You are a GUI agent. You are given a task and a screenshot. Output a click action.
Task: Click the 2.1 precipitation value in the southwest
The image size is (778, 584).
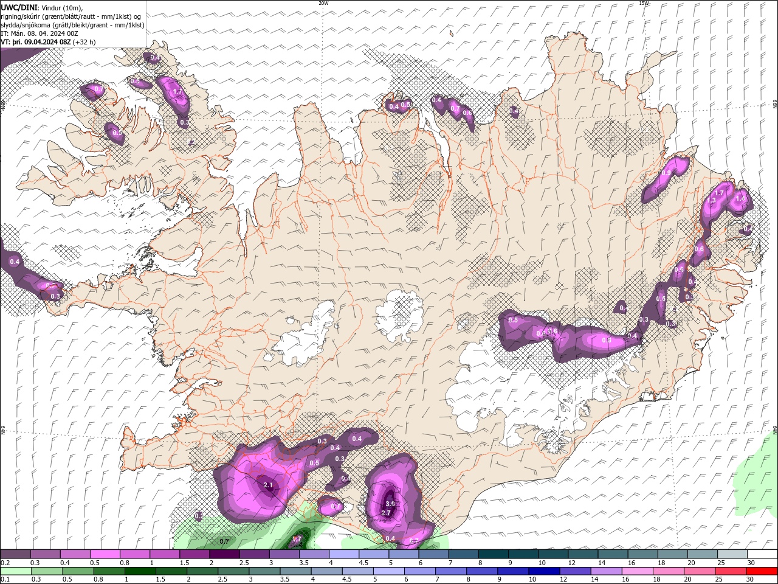pyautogui.click(x=268, y=485)
